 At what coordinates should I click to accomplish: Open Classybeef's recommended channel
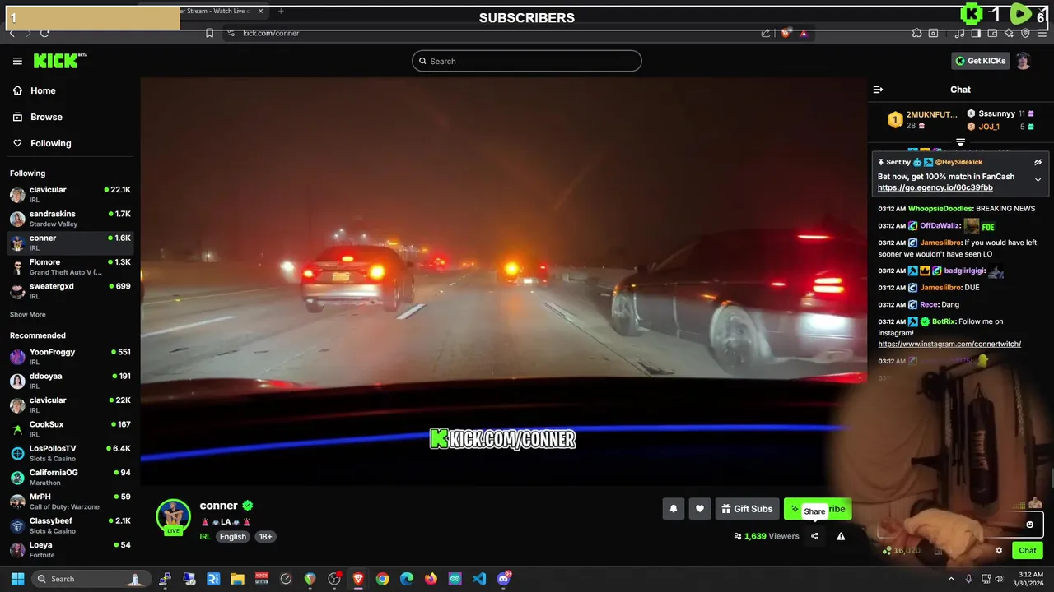[x=70, y=525]
